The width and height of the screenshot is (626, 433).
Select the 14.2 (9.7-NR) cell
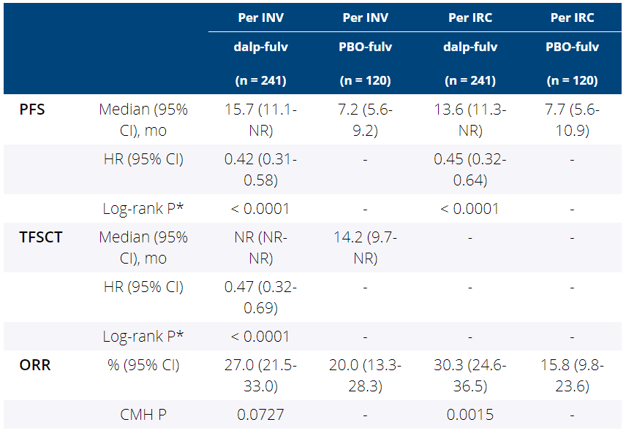366,248
